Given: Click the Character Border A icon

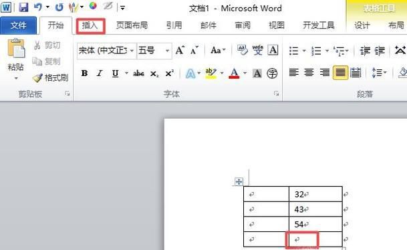Looking at the screenshot, I should (273, 50).
